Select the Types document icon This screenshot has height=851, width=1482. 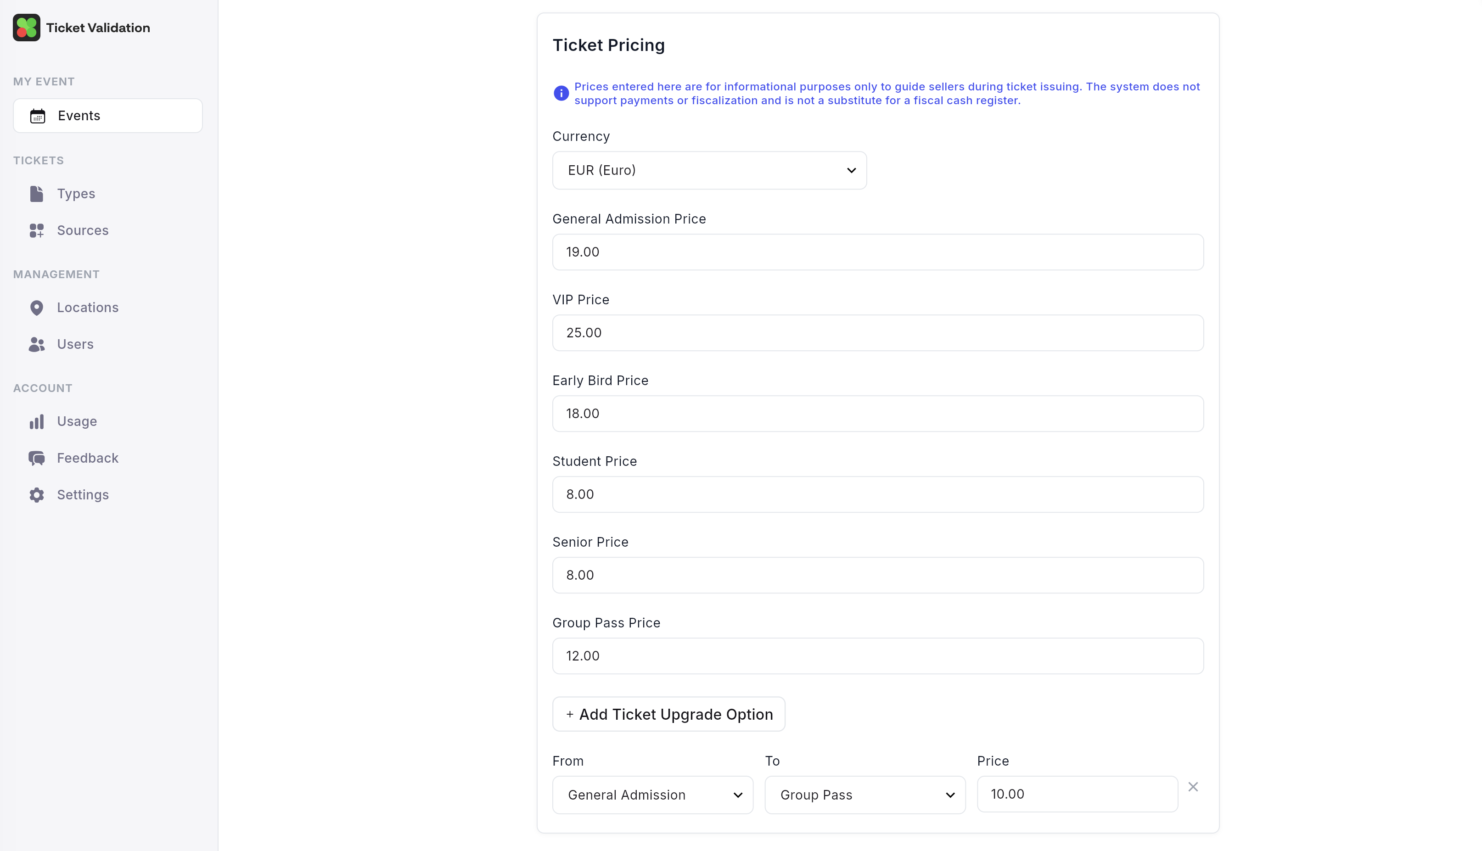pyautogui.click(x=36, y=193)
